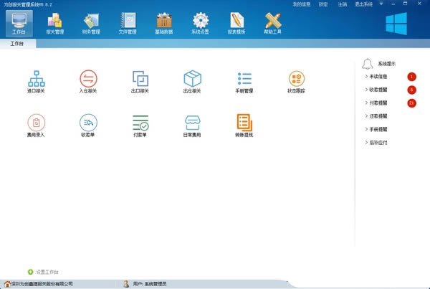This screenshot has width=430, height=289.
Task: Open 日常费用 daily expenses icon
Action: pos(192,122)
